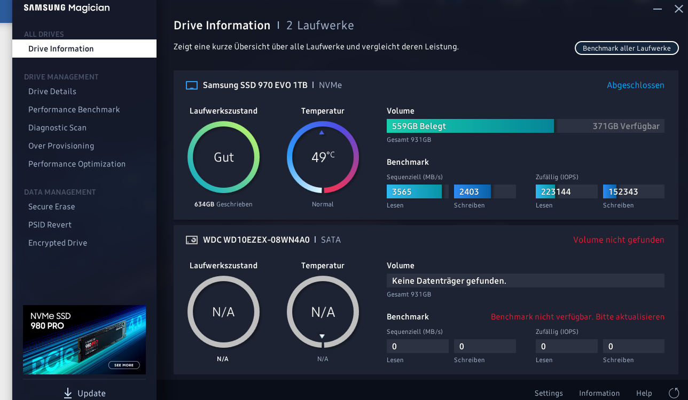Open Settings in the footer
This screenshot has height=400, width=688.
(549, 393)
